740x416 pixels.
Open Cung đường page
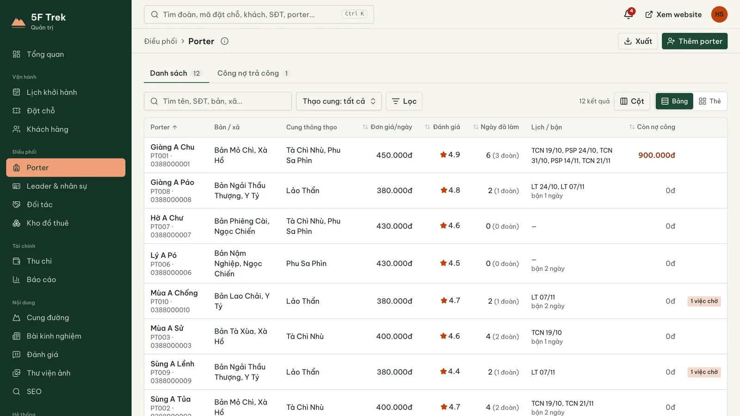click(x=66, y=318)
